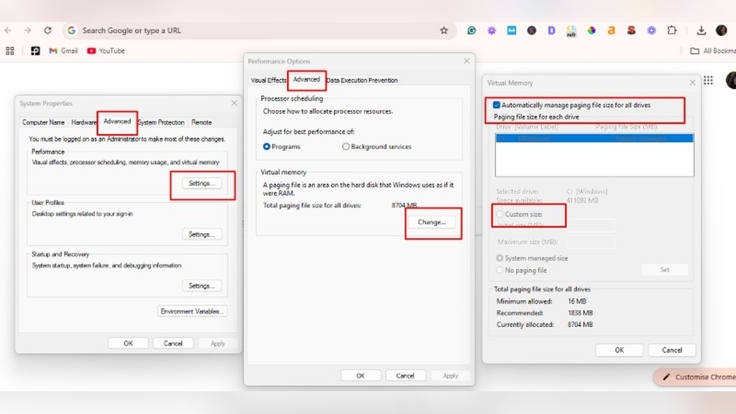Uncheck Automatically manage paging file size
Screen dimensions: 736x414
pyautogui.click(x=498, y=105)
